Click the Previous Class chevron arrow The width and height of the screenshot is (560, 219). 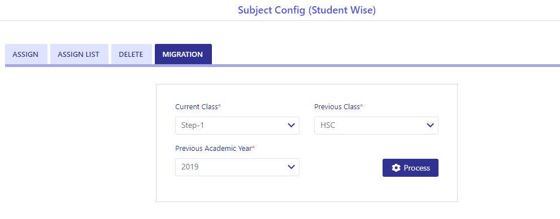click(430, 126)
